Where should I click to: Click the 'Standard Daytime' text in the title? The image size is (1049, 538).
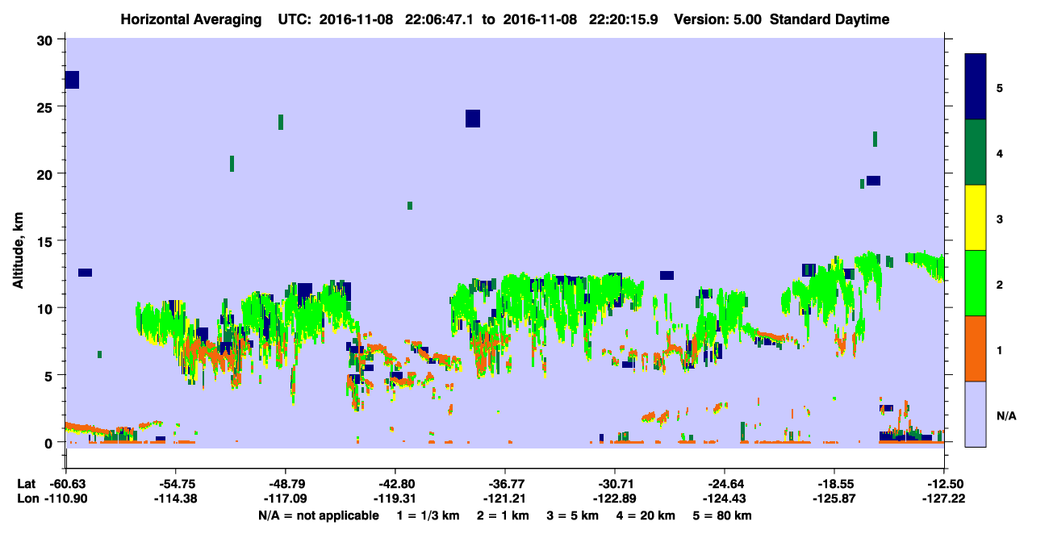830,19
